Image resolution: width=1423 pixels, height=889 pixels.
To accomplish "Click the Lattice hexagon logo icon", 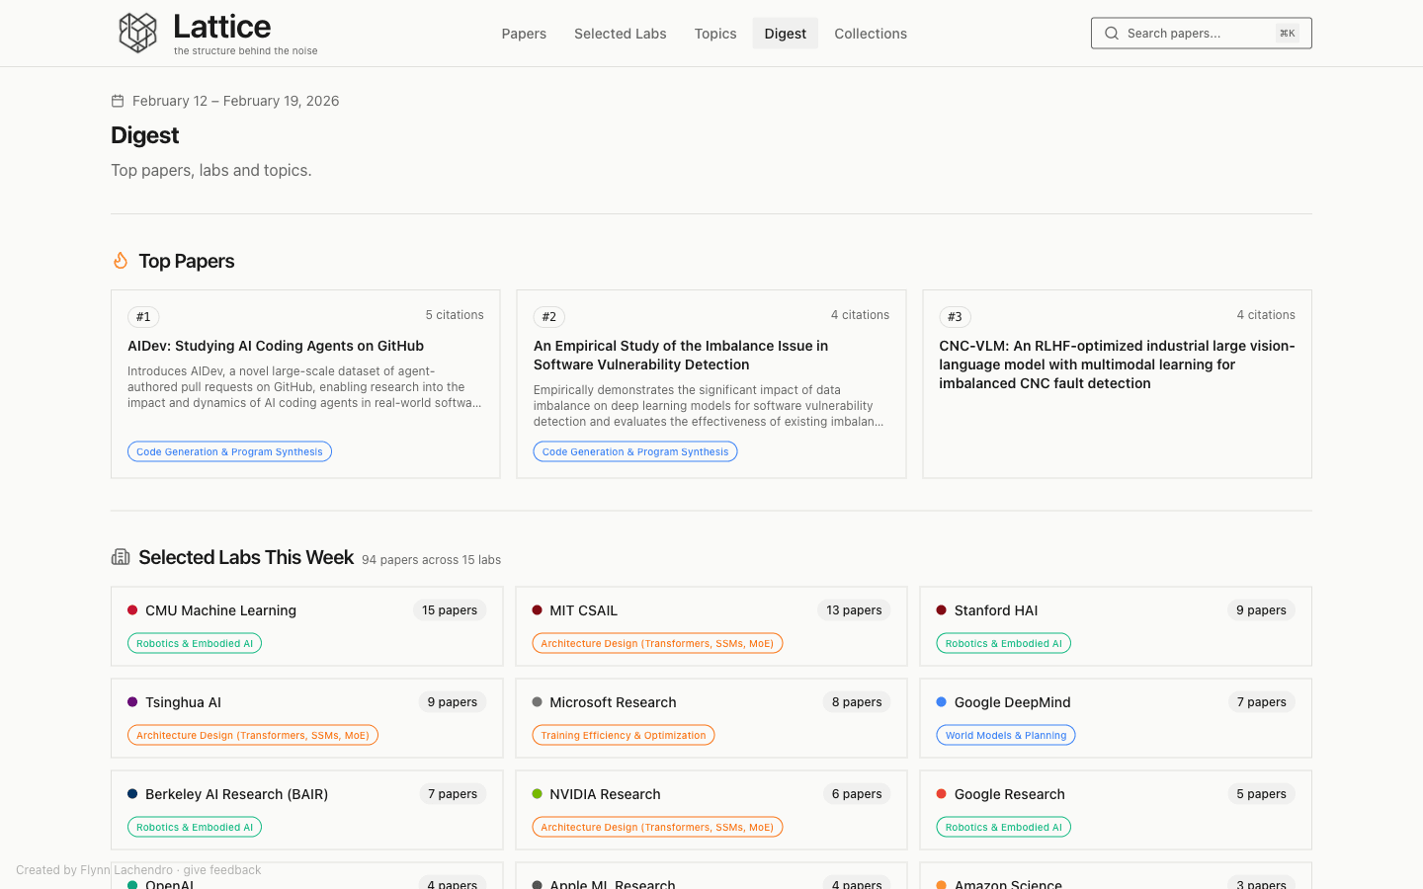I will point(138,33).
